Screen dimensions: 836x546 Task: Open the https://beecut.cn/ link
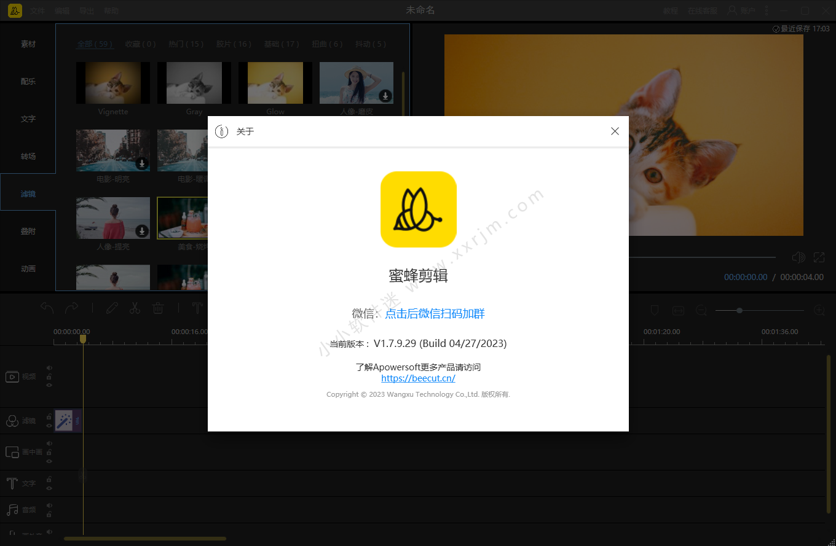pos(418,378)
